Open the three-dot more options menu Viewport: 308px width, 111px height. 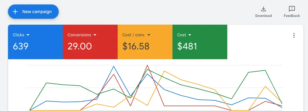pyautogui.click(x=294, y=35)
